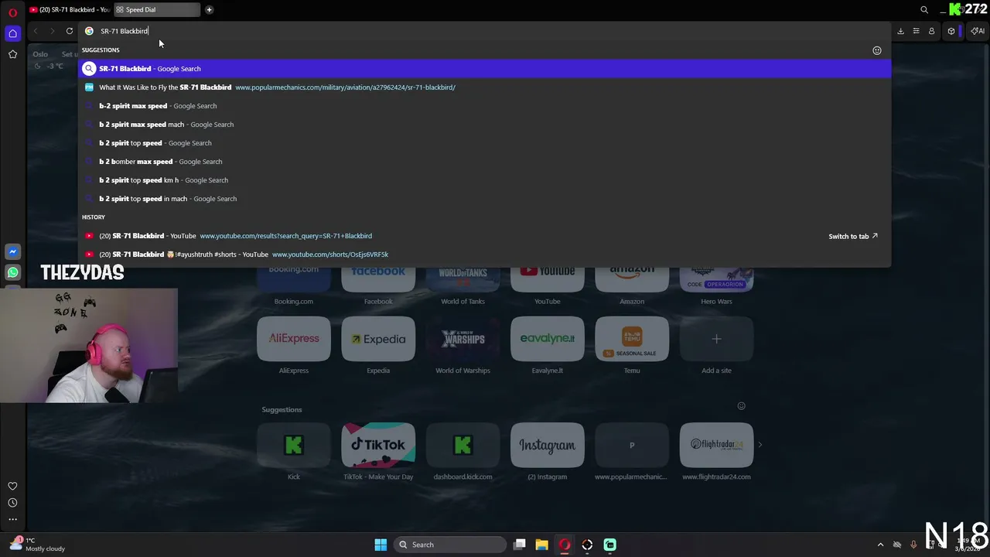
Task: Switch to the SR-71 Blackbird YouTube tab
Action: click(70, 9)
